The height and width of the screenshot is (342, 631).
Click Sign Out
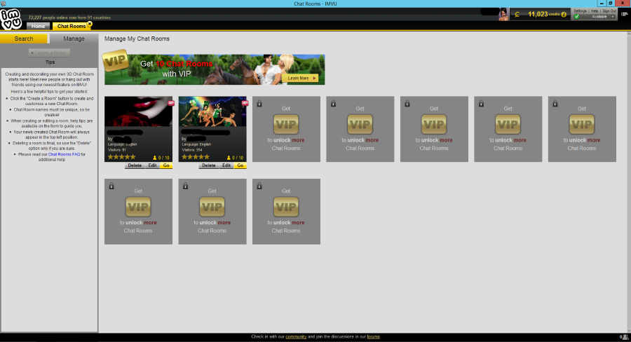tap(609, 11)
